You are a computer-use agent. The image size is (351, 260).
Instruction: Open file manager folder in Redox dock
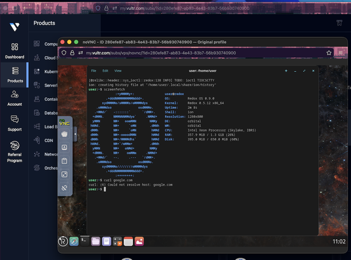pos(96,241)
